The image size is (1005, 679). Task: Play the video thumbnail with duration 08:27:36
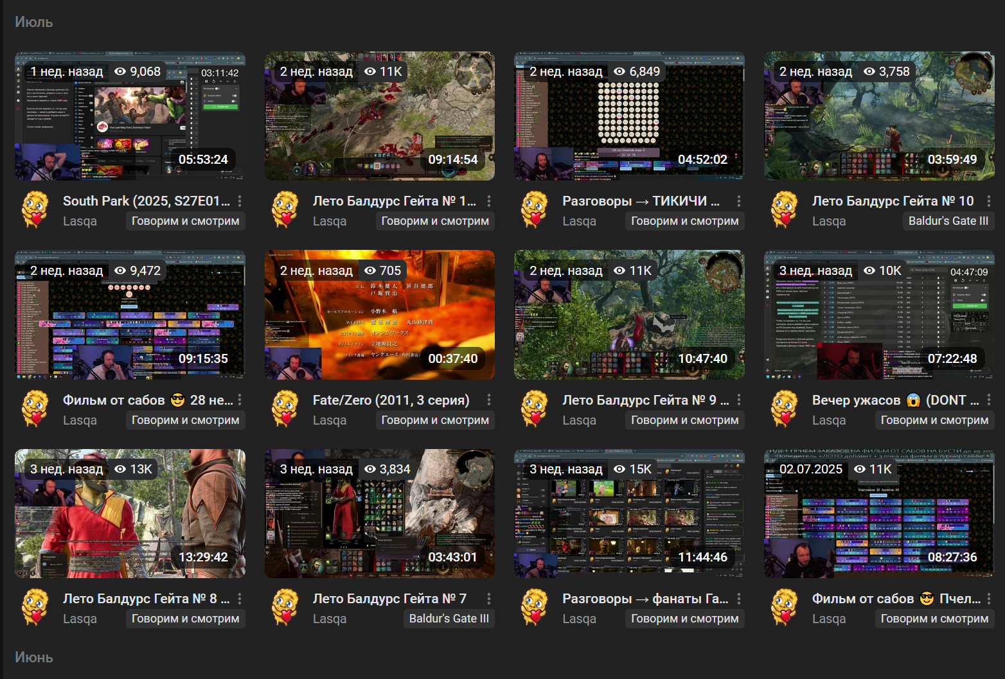tap(879, 513)
